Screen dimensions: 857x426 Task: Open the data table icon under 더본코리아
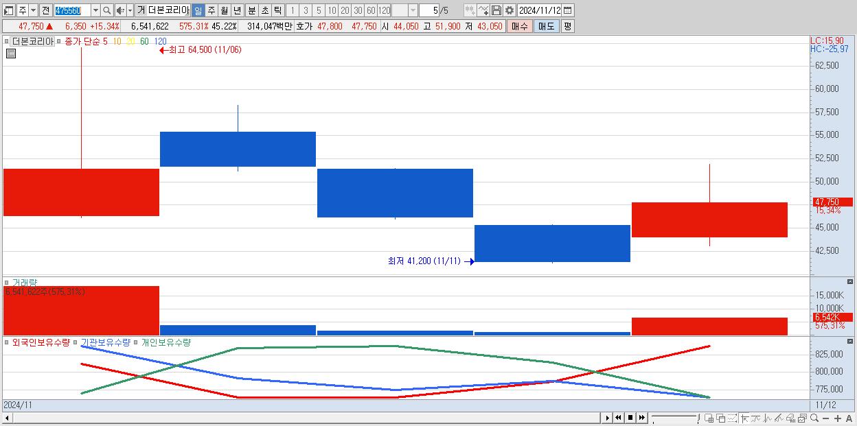click(x=10, y=54)
